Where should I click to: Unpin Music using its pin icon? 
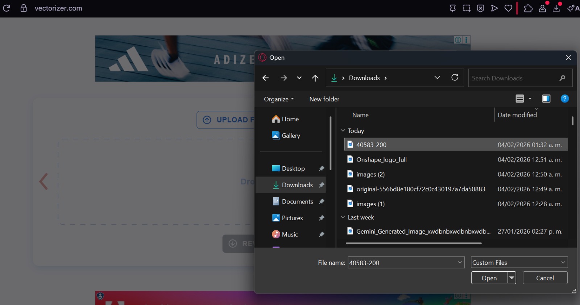tap(322, 234)
